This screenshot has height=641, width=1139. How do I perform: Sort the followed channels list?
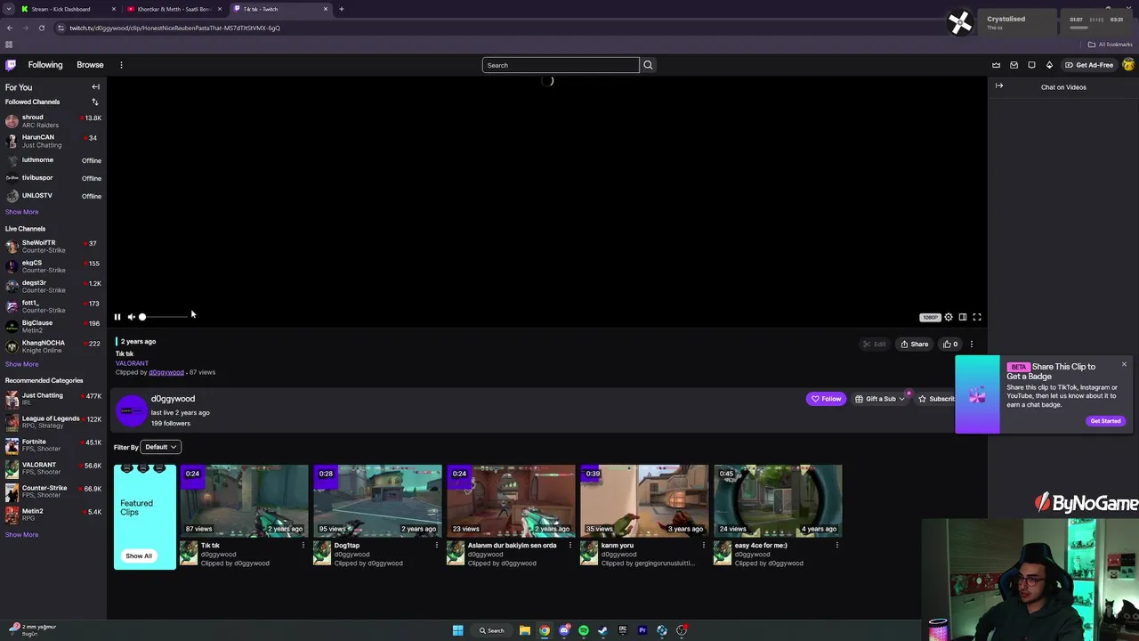95,101
